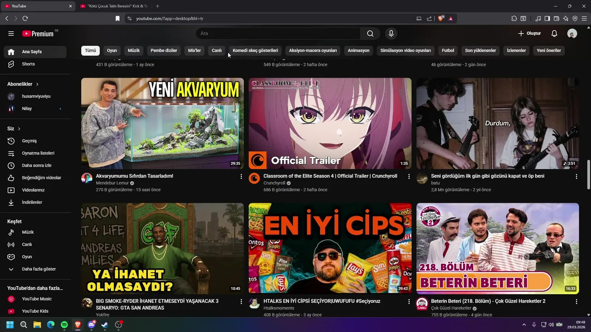This screenshot has height=332, width=591.
Task: Click the Brave Rewards triangle icon
Action: [450, 18]
